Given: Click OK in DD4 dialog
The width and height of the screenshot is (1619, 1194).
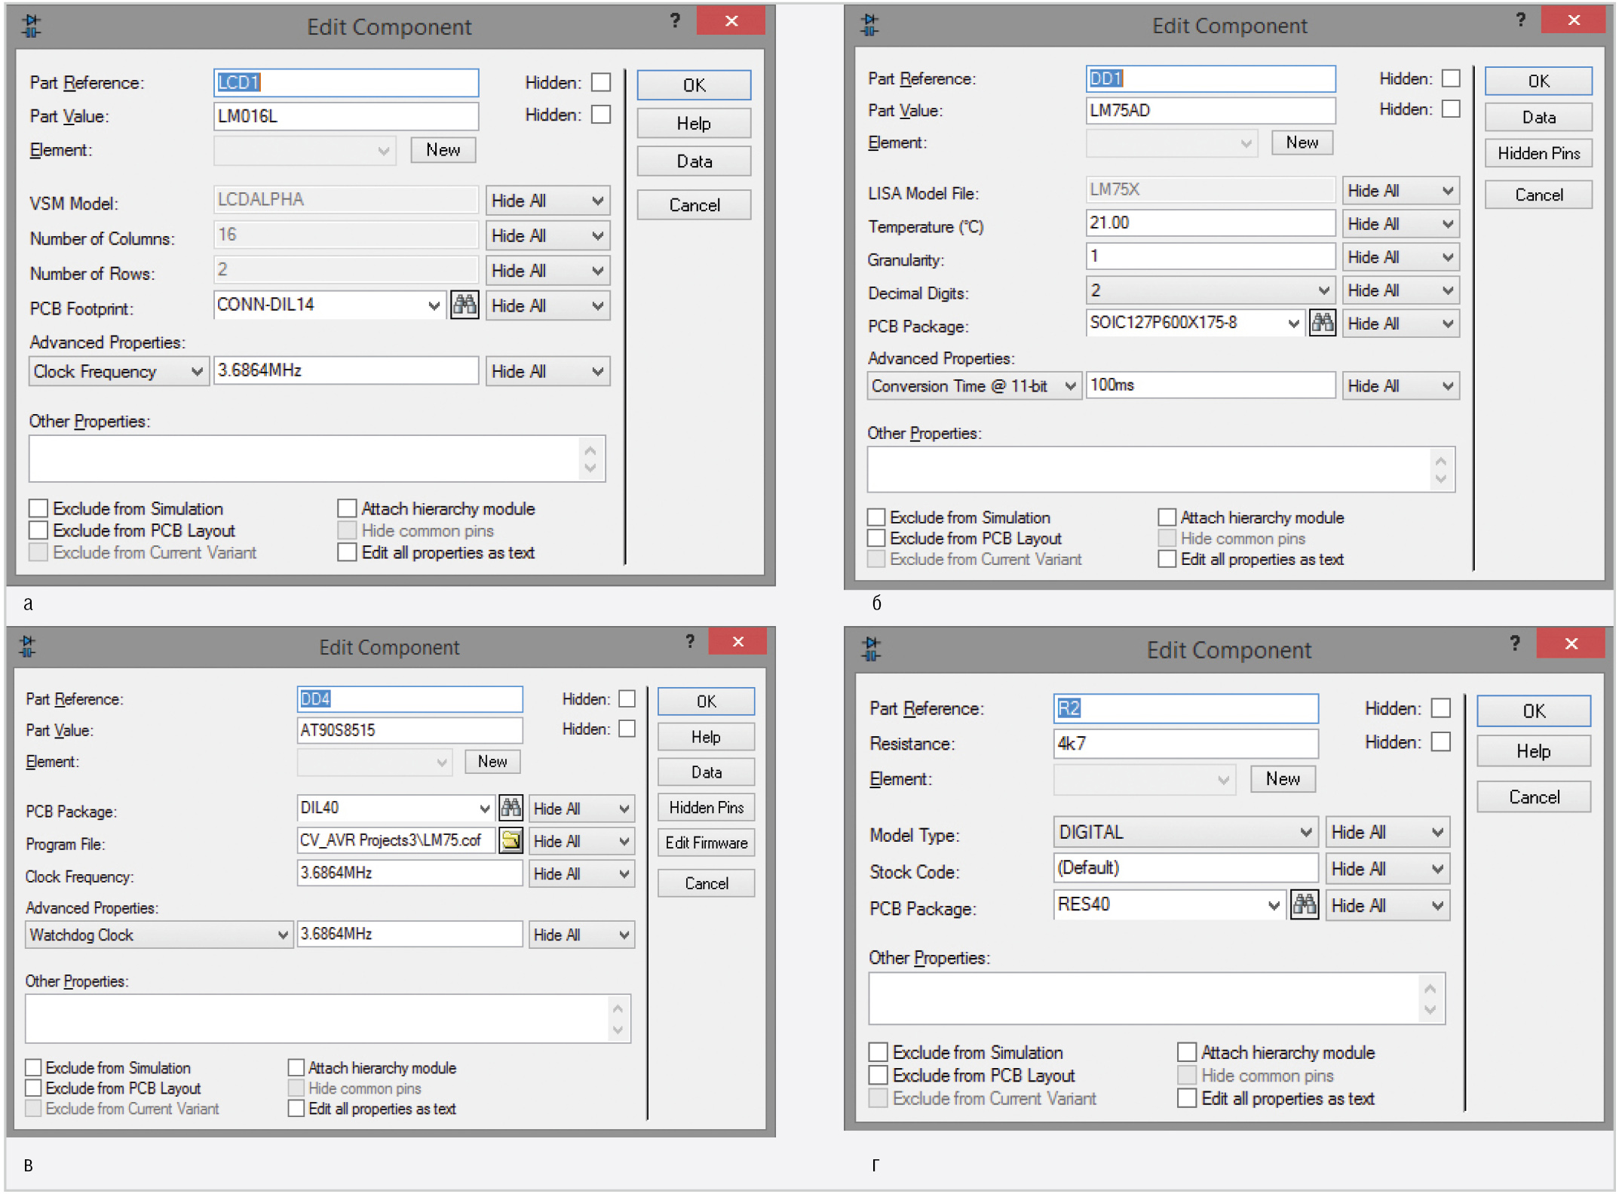Looking at the screenshot, I should pos(706,702).
